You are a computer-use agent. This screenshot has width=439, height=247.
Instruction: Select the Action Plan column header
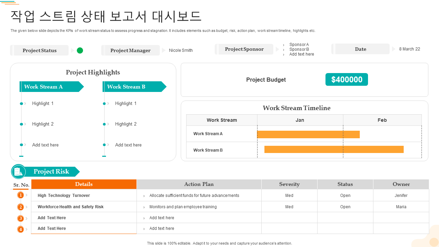pyautogui.click(x=199, y=184)
